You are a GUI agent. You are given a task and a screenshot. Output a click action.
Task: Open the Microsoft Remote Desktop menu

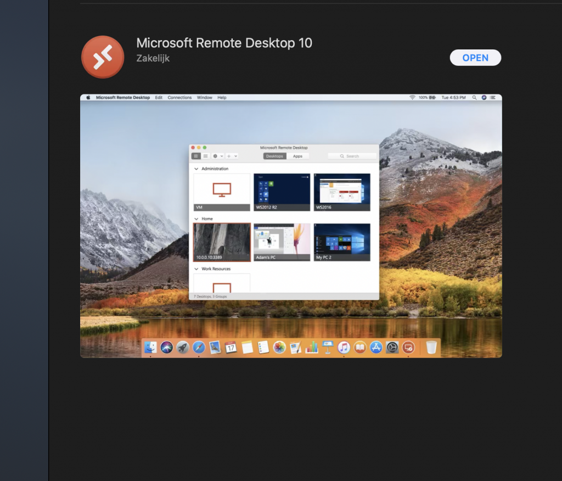click(122, 98)
